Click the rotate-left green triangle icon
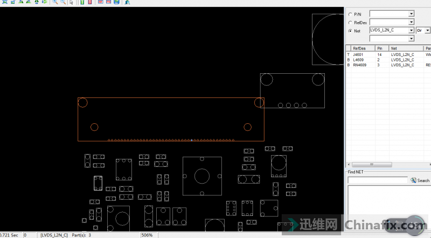The width and height of the screenshot is (431, 238). (21, 2)
